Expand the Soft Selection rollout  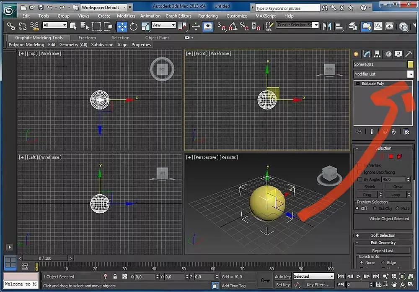pyautogui.click(x=383, y=235)
